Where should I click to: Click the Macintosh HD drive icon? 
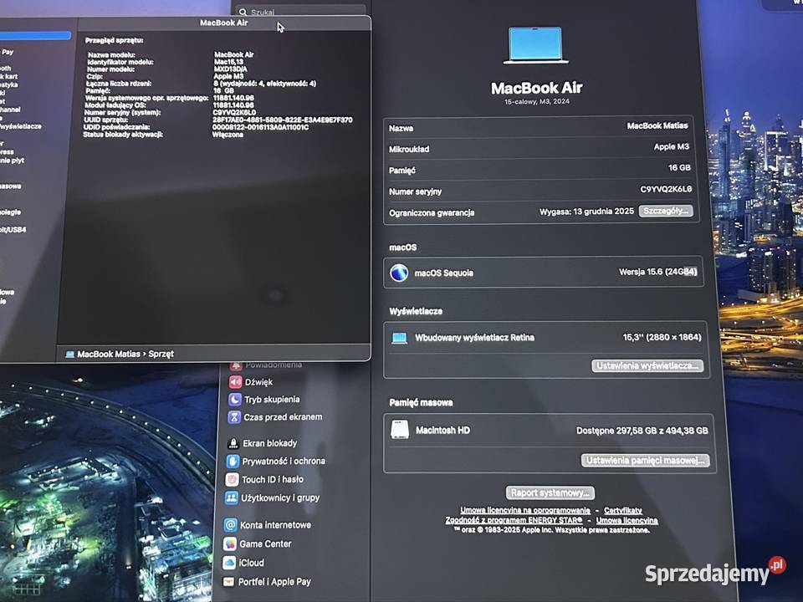tap(400, 430)
